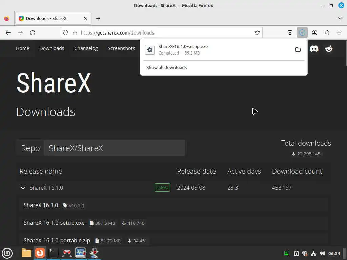Click the Download count column header
Viewport: 347px width, 260px height.
[x=297, y=171]
